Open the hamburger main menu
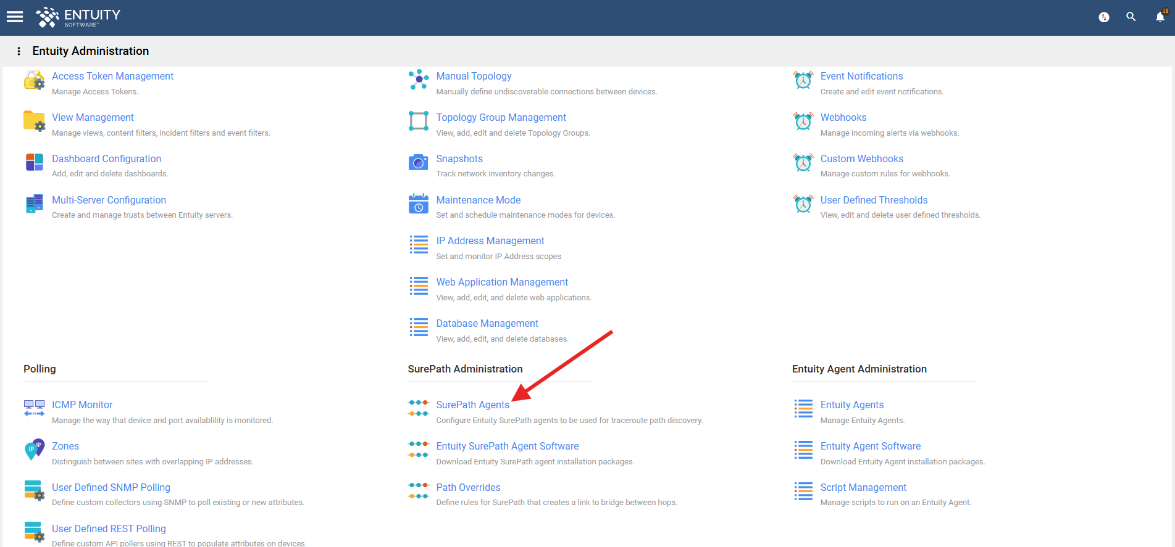The height and width of the screenshot is (547, 1175). [x=15, y=17]
